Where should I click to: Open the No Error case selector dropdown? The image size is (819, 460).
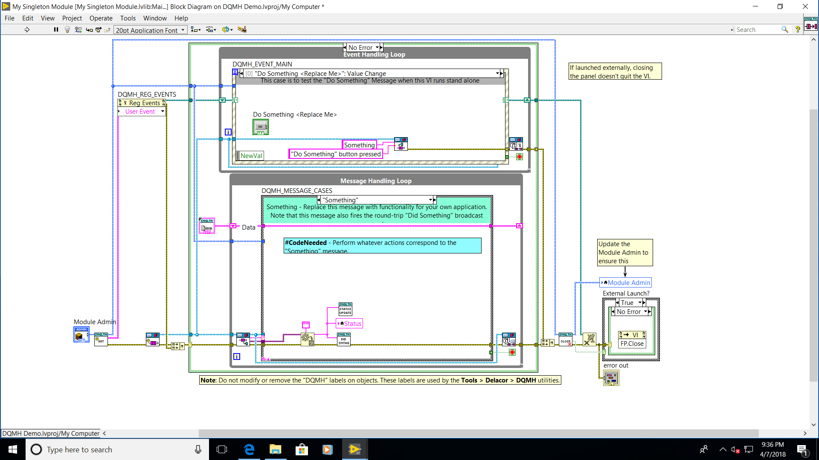[378, 47]
